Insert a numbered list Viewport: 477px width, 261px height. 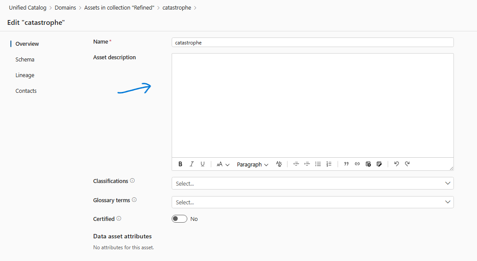click(329, 164)
